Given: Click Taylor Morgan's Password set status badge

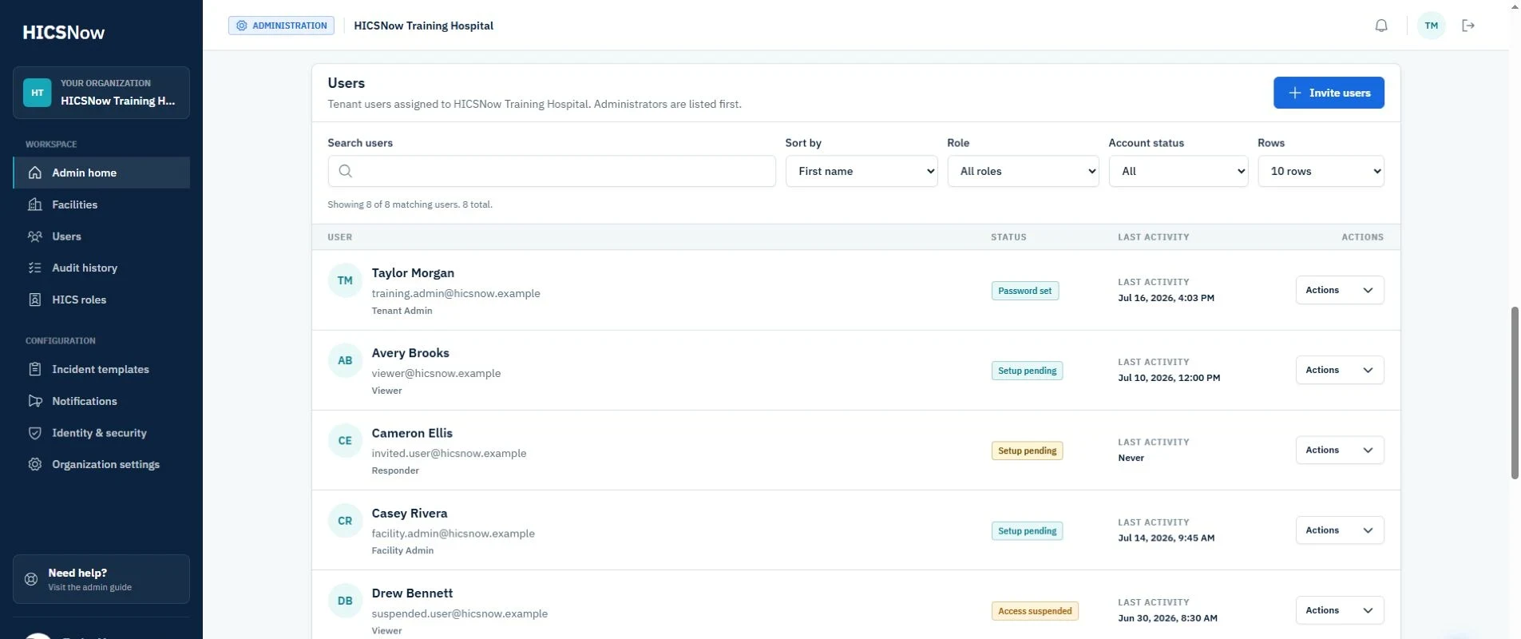Looking at the screenshot, I should click(x=1025, y=291).
